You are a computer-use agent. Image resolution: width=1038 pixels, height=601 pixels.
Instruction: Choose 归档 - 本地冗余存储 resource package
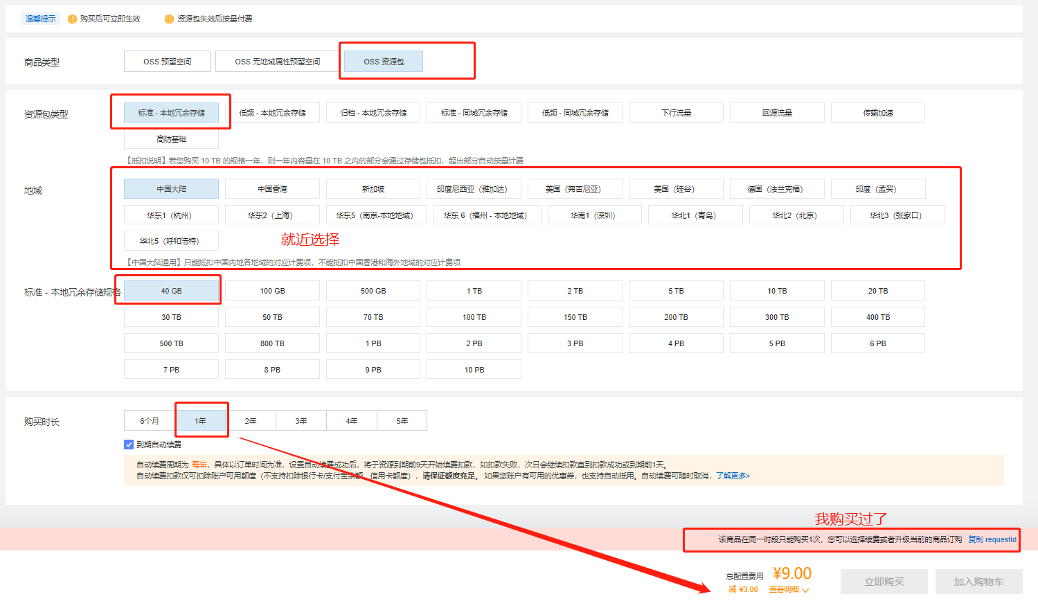[373, 113]
